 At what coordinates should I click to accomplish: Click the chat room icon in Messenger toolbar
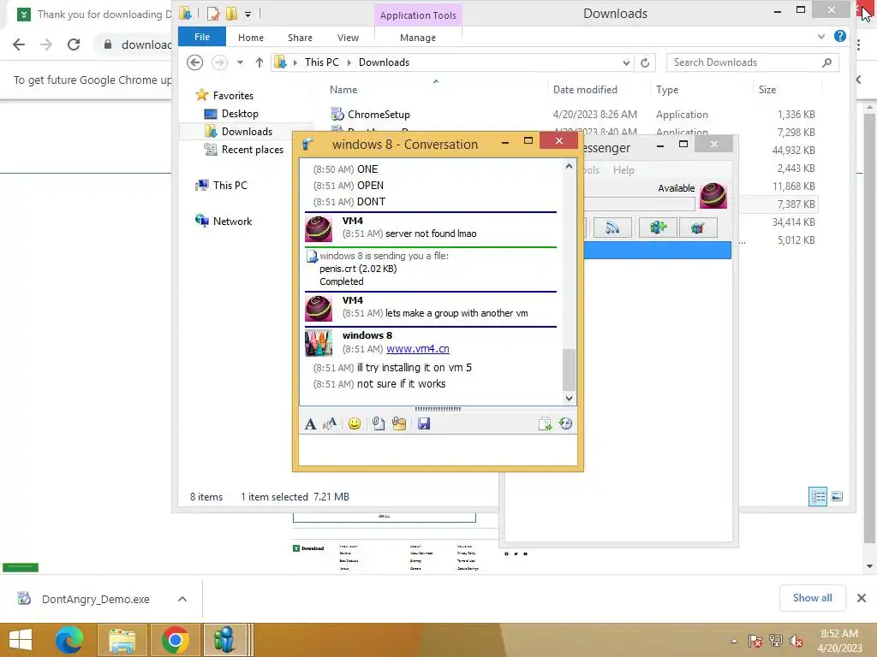tap(697, 228)
